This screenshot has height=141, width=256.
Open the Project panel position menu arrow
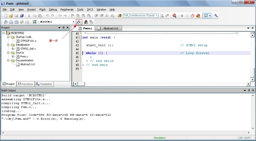click(60, 28)
